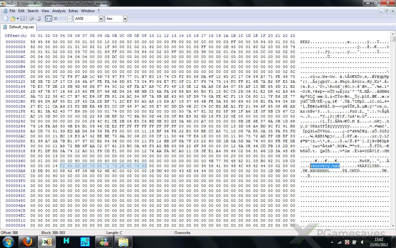Open Windows Explorer from the taskbar

coord(123,241)
